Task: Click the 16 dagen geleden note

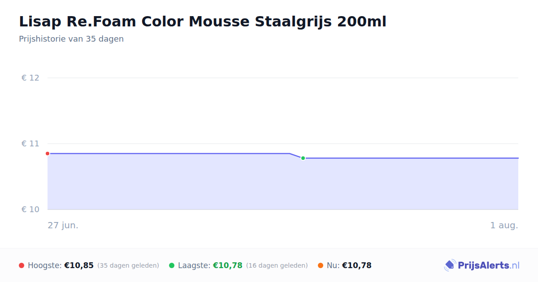Action: (277, 265)
